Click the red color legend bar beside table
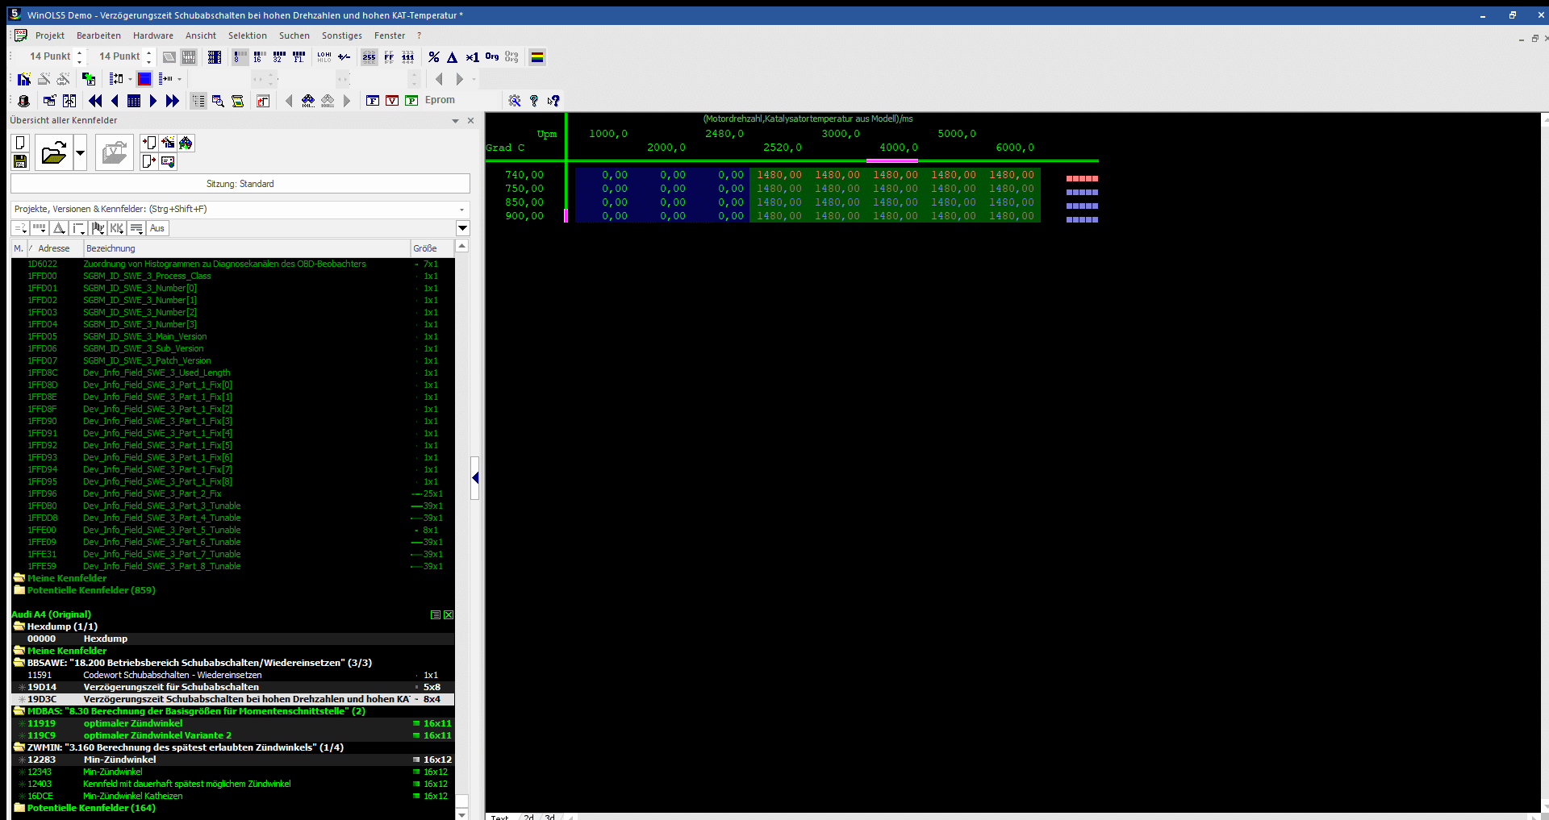The width and height of the screenshot is (1549, 820). (x=1082, y=178)
